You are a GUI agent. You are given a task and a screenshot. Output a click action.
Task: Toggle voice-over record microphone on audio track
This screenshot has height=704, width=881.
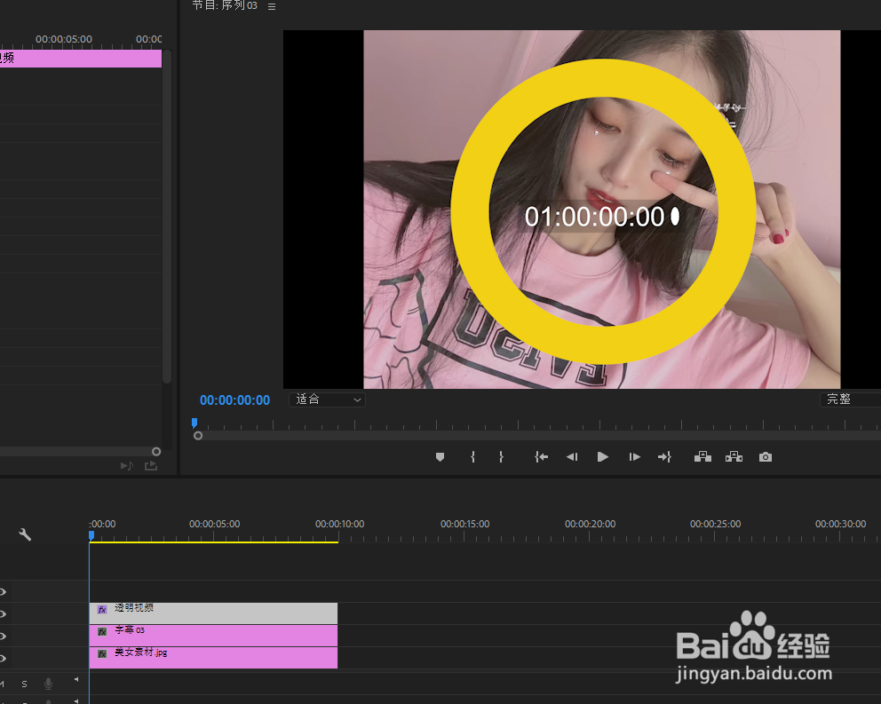pyautogui.click(x=48, y=684)
